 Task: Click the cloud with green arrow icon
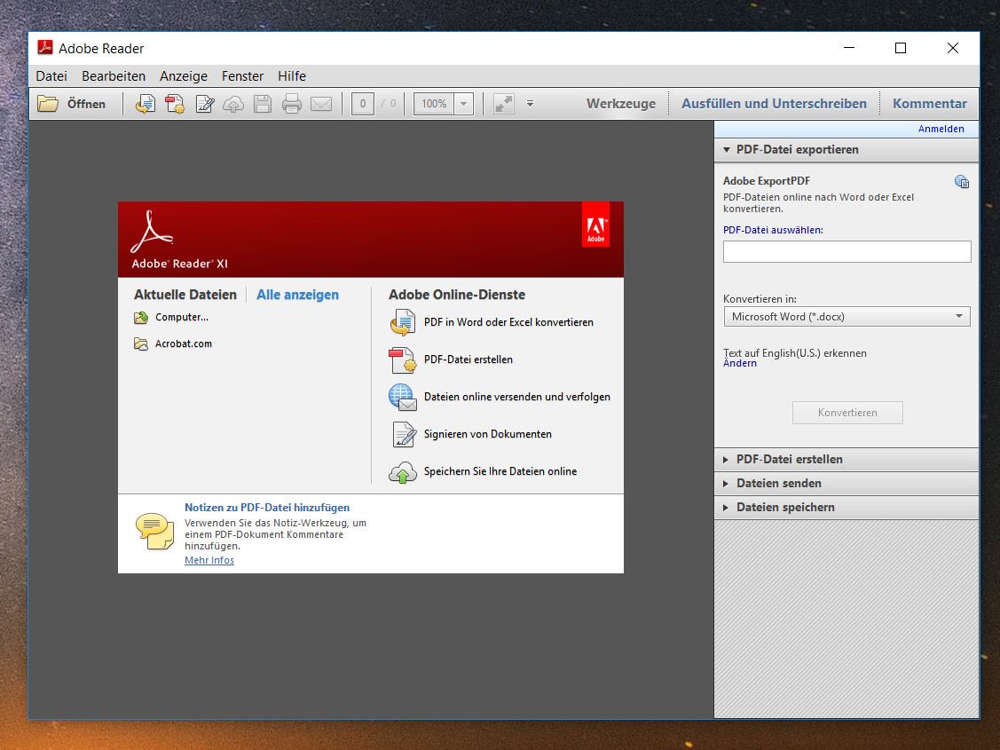[403, 472]
